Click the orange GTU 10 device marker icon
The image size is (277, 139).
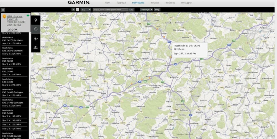coord(4,17)
